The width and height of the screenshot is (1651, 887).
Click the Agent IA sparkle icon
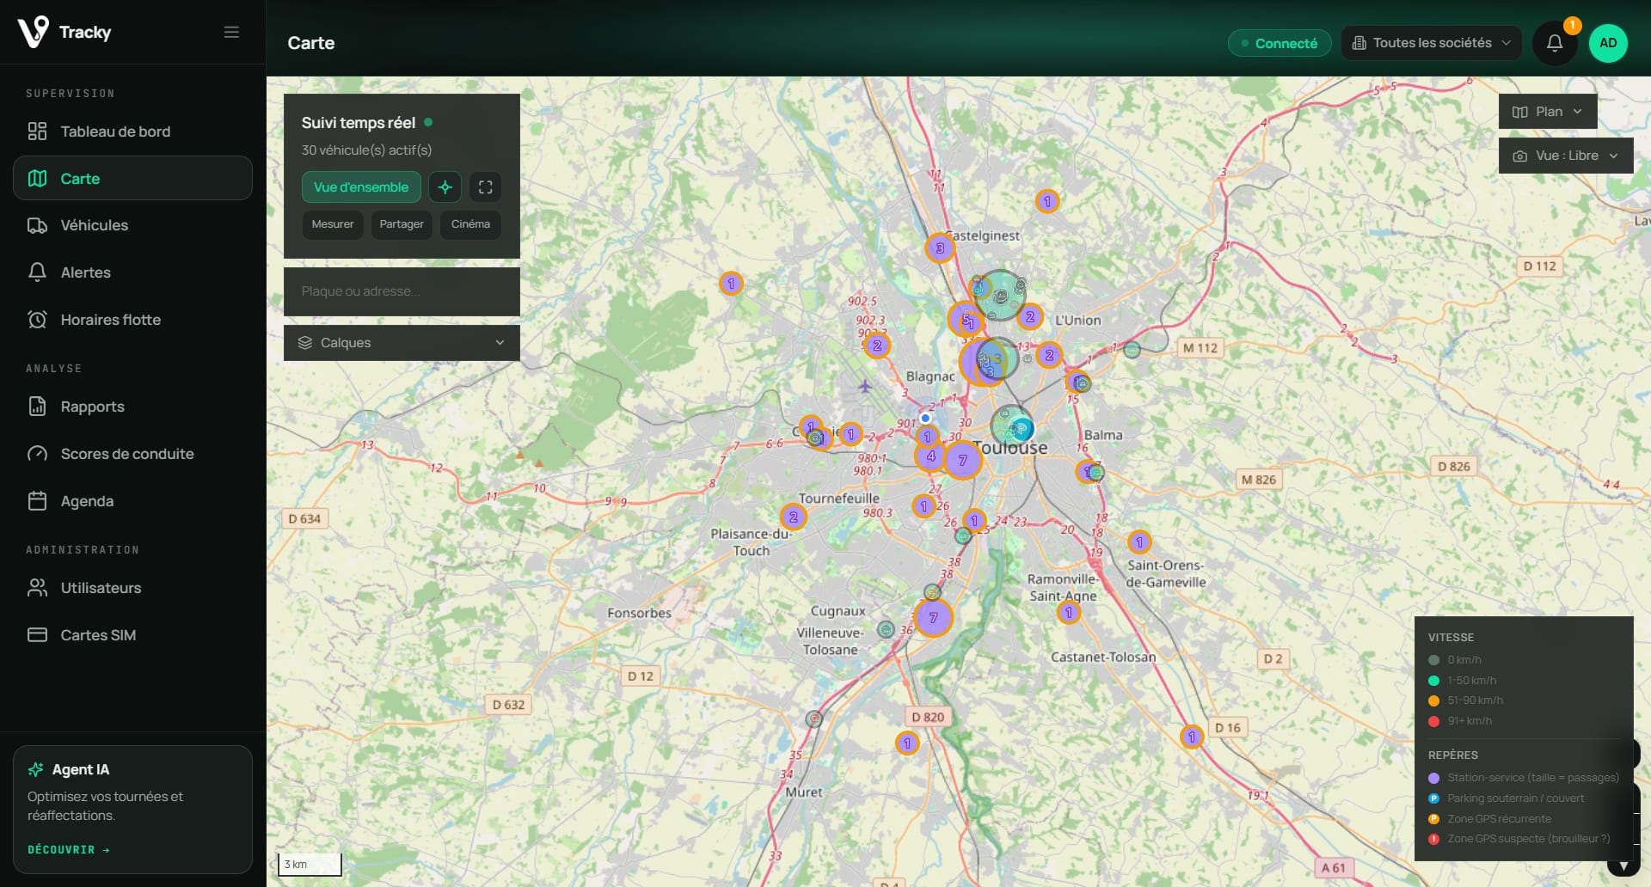point(35,769)
